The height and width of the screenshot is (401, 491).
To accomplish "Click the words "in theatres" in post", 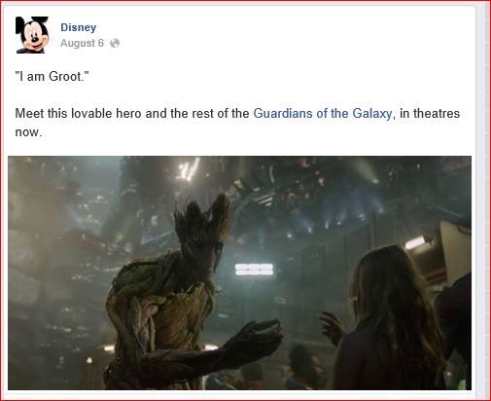I will (430, 114).
